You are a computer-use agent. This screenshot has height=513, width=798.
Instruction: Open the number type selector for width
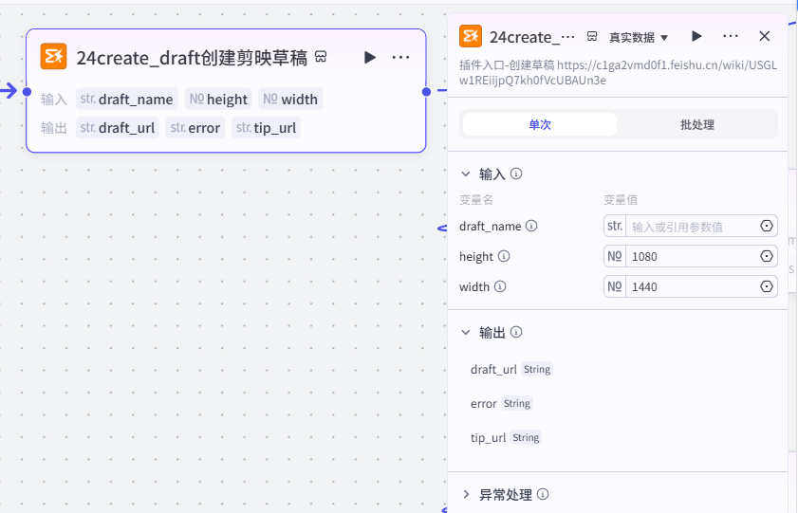click(x=615, y=286)
